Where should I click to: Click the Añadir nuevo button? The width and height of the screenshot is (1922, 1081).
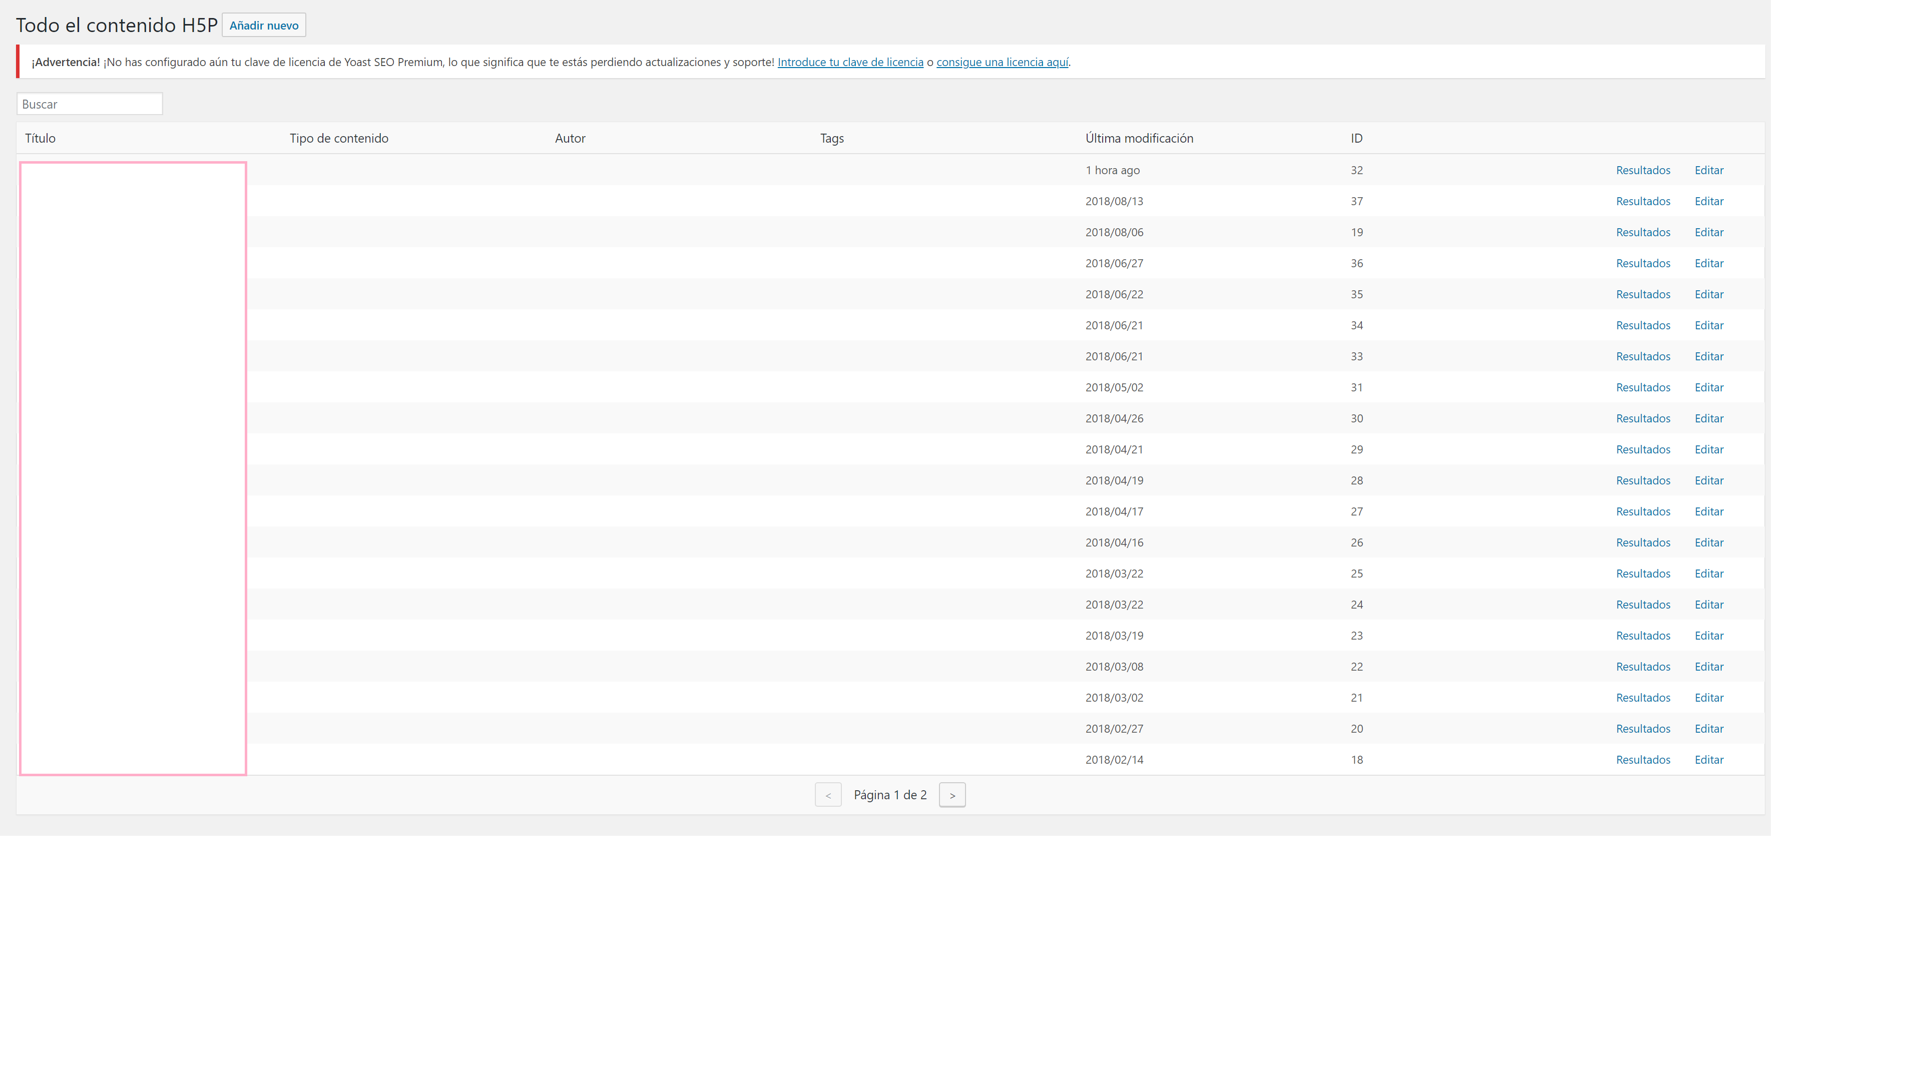263,26
